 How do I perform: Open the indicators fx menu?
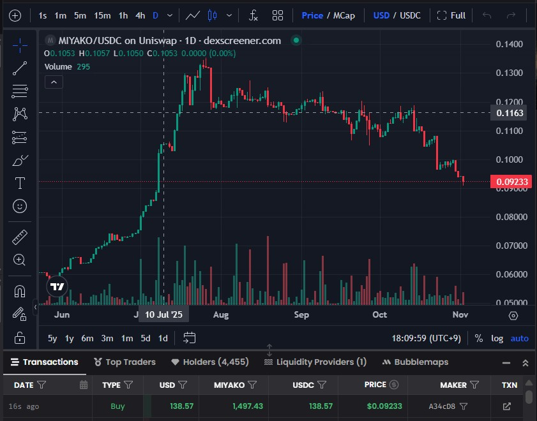tap(253, 16)
